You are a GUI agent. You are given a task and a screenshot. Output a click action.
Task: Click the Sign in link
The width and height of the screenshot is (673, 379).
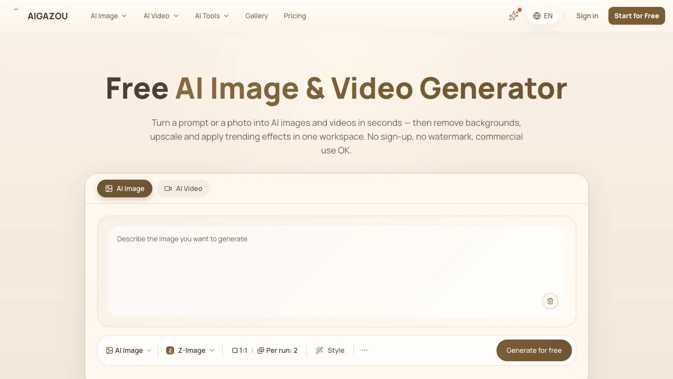coord(587,16)
